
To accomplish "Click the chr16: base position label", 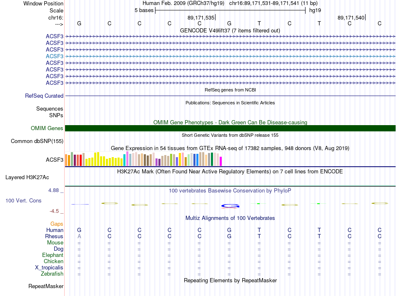I will (x=55, y=17).
